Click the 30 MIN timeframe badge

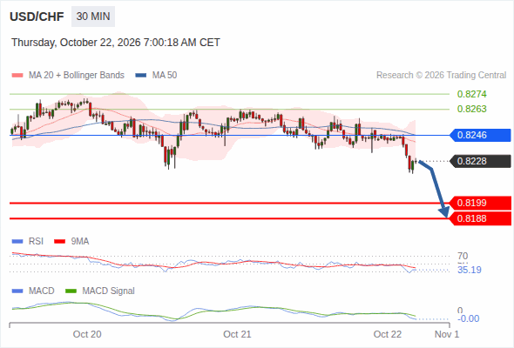coord(93,17)
